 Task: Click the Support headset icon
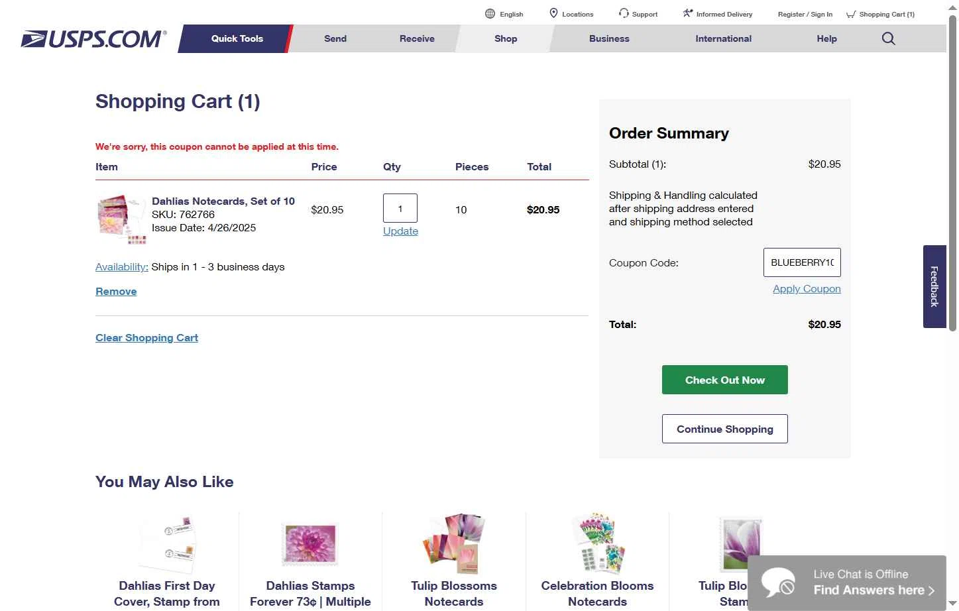coord(624,13)
